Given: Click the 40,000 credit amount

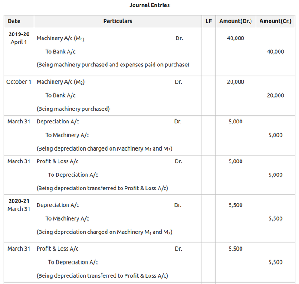Looking at the screenshot, I should tap(275, 52).
